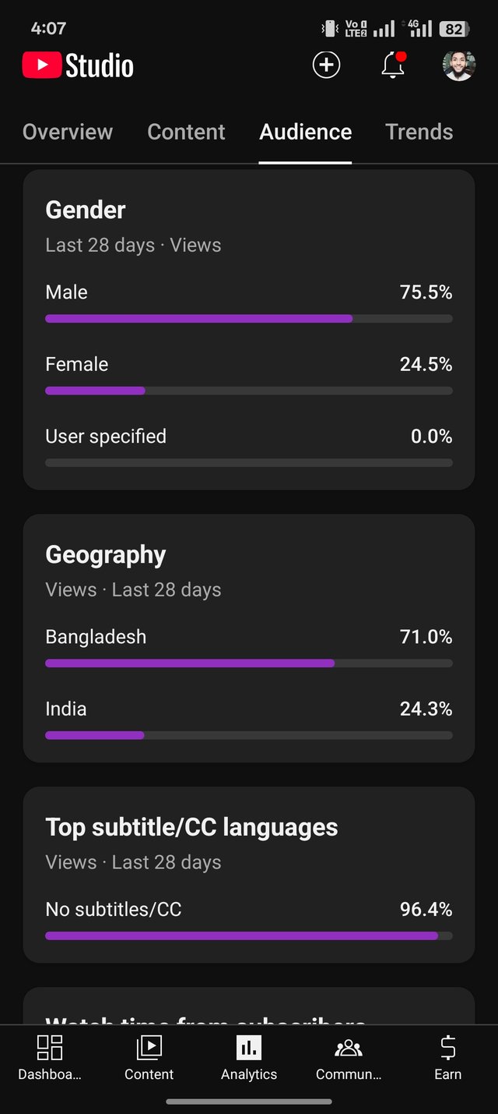Open the notifications bell
Viewport: 498px width, 1114px height.
[393, 65]
